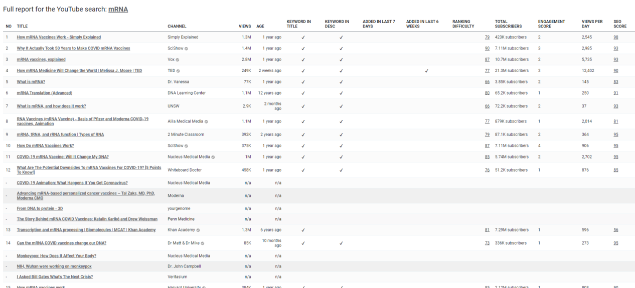Click SEO score 56 in the Khan Academy row
The height and width of the screenshot is (288, 635).
pos(616,230)
